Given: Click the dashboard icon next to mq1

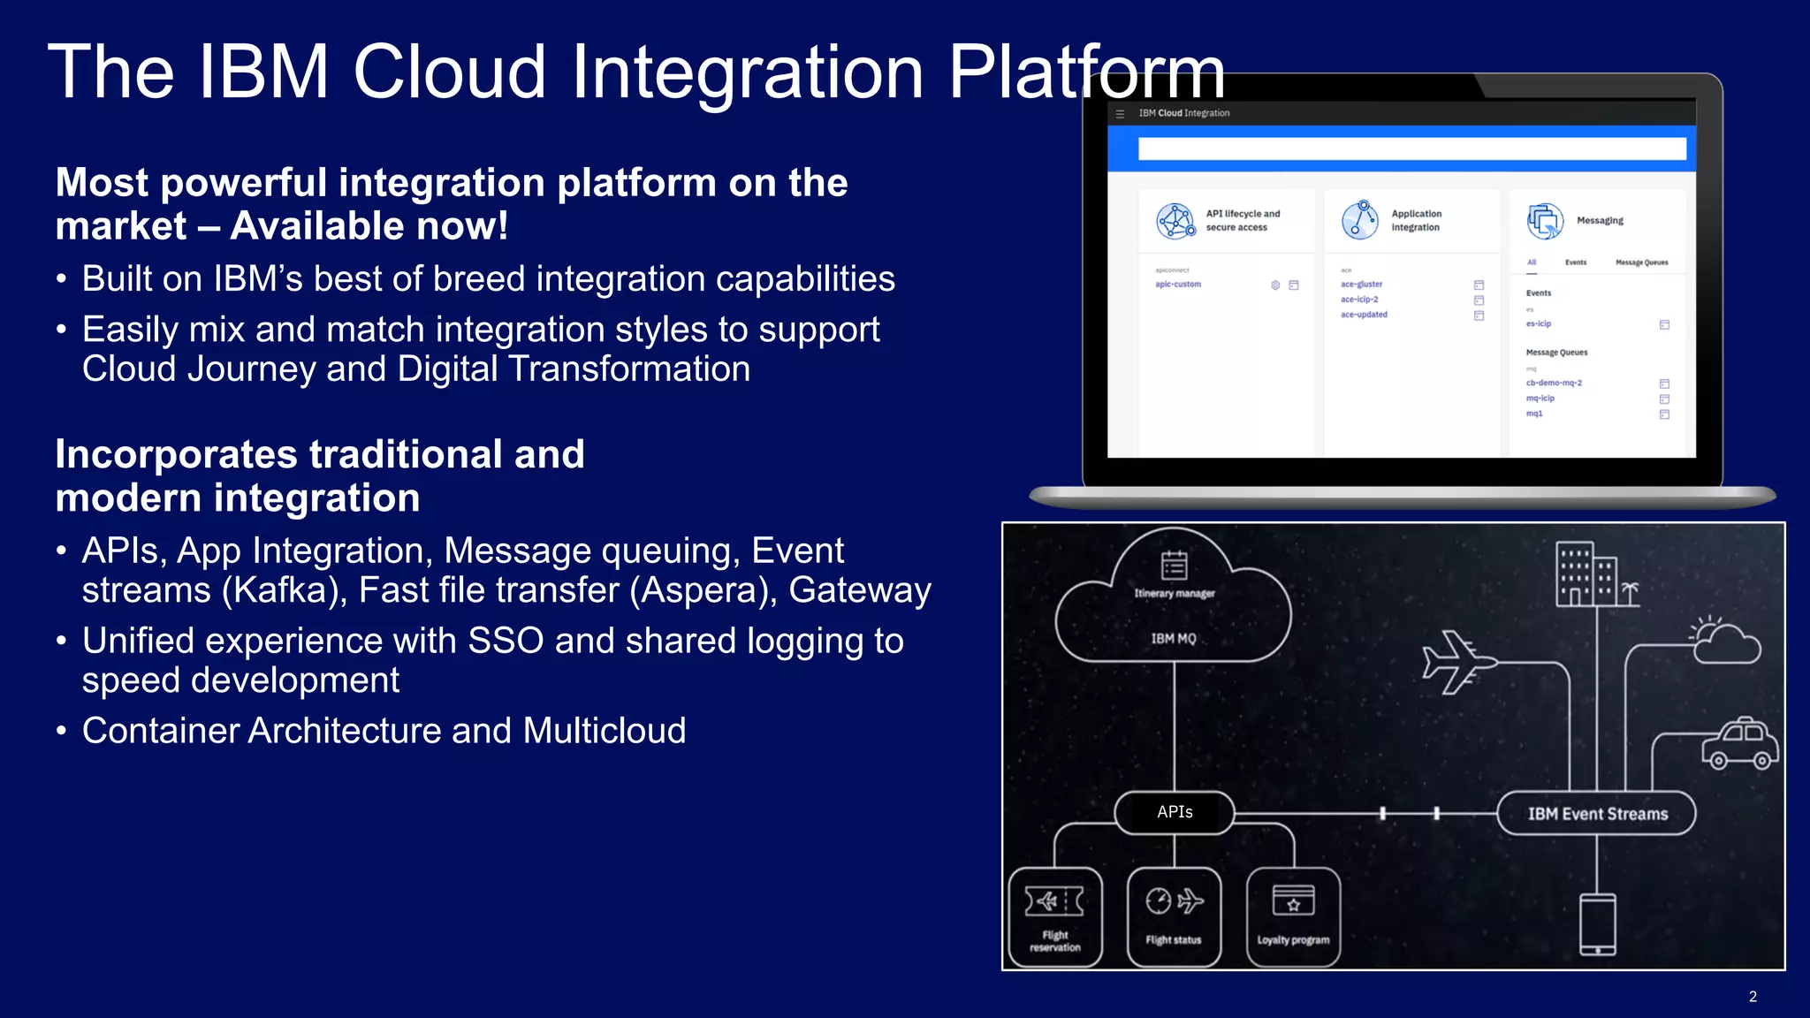Looking at the screenshot, I should point(1664,414).
